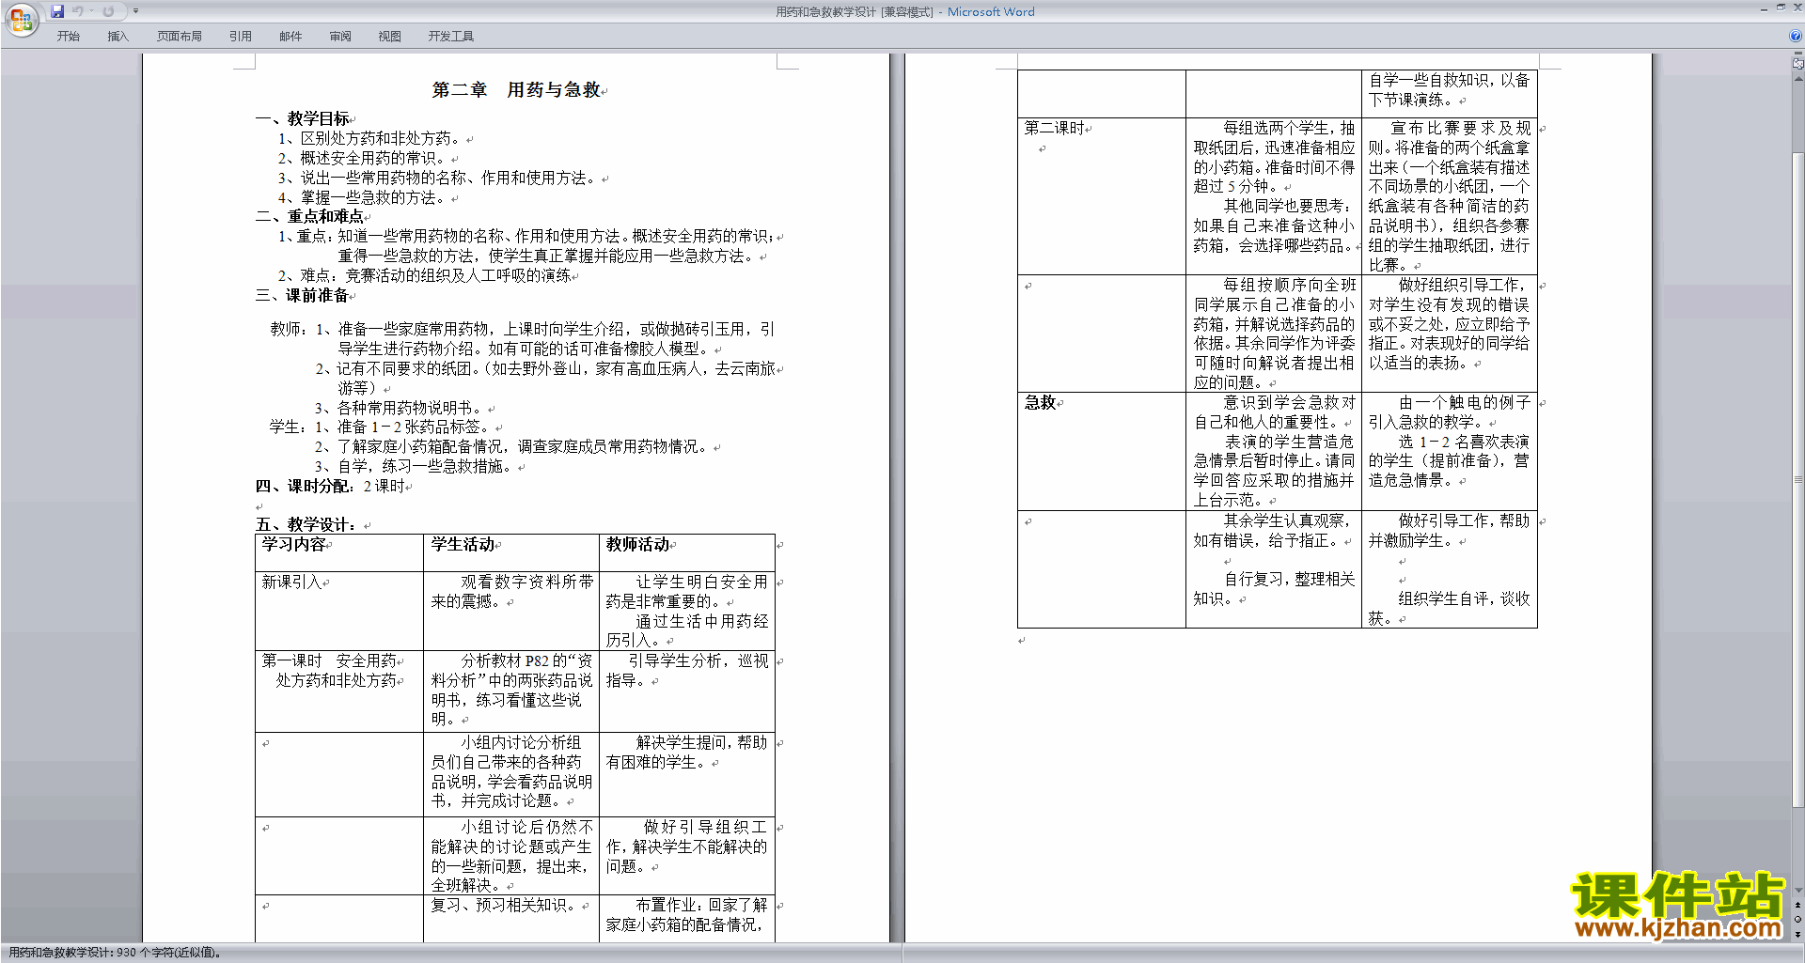Click the Save floppy disk icon
Screen dimensions: 1805x963
tap(57, 11)
